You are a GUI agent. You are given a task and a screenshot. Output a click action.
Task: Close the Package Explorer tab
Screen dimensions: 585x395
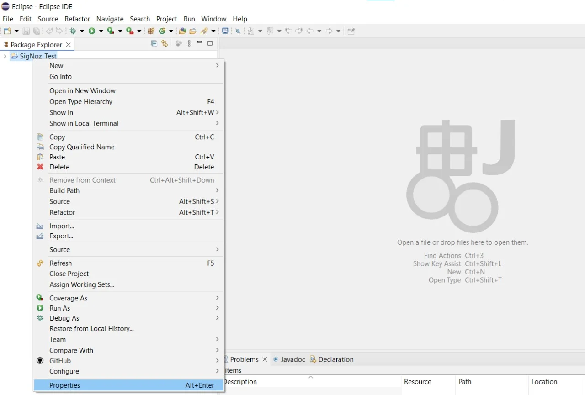click(68, 44)
